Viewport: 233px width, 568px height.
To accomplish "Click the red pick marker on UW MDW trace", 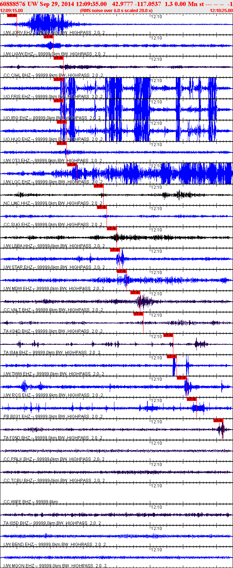I will click(121, 271).
